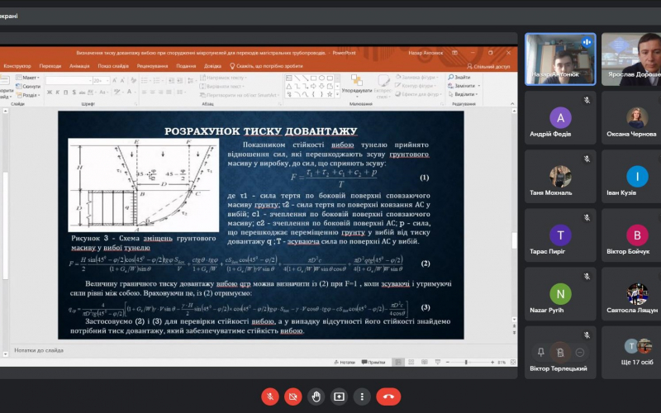Image resolution: width=661 pixels, height=413 pixels.
Task: Align text right icon
Action: [160, 93]
